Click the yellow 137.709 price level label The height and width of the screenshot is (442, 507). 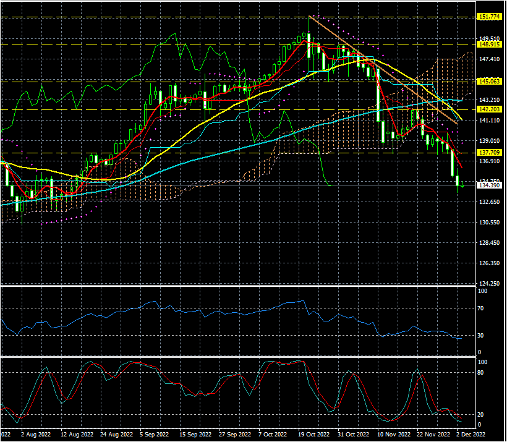pyautogui.click(x=490, y=152)
